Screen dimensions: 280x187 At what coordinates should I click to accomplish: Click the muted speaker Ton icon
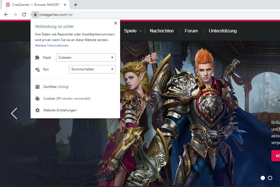point(37,69)
